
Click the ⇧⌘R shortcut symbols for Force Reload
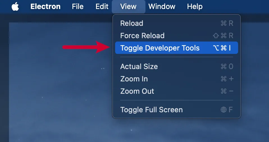223,36
